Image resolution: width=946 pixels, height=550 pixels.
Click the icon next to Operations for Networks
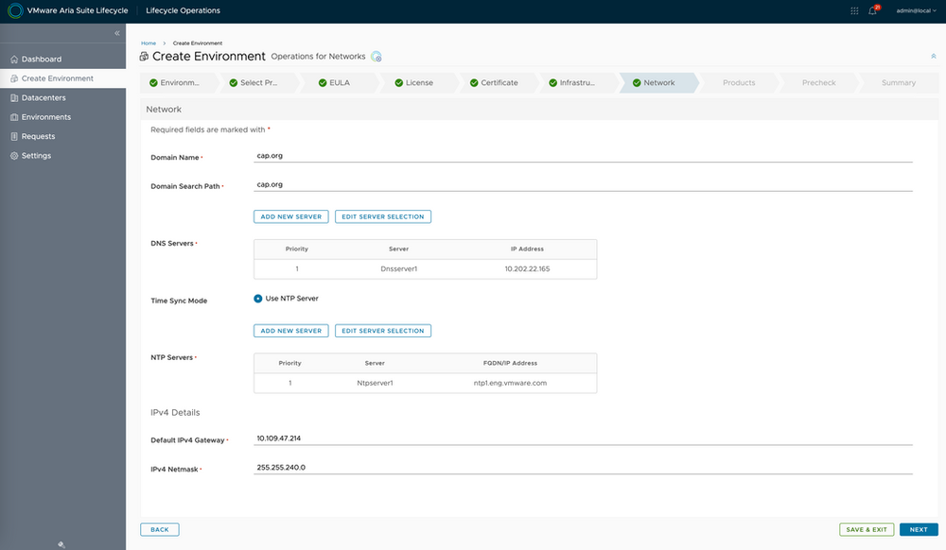(376, 57)
